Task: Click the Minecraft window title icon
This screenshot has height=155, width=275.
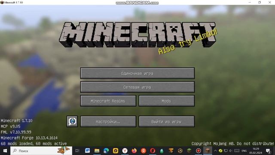Action: (x=2, y=3)
